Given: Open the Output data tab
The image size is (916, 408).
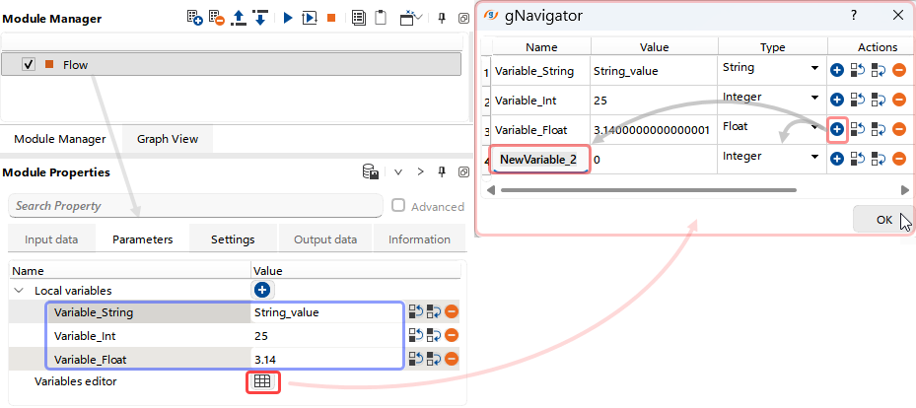Looking at the screenshot, I should click(x=325, y=239).
